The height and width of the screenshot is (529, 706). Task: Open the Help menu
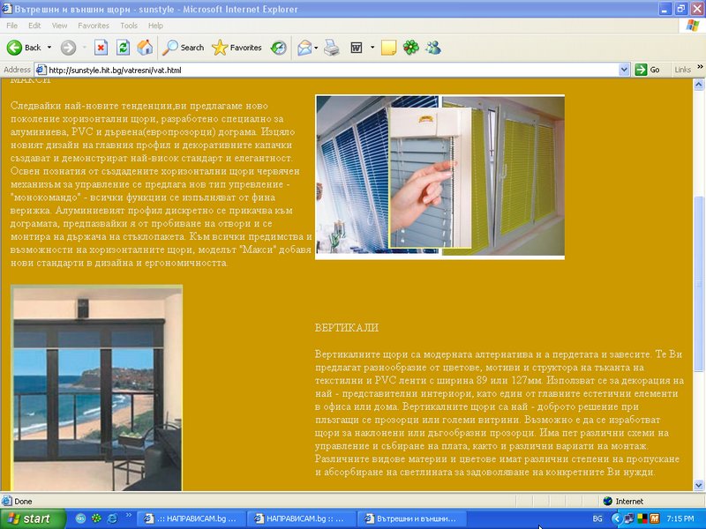point(155,26)
